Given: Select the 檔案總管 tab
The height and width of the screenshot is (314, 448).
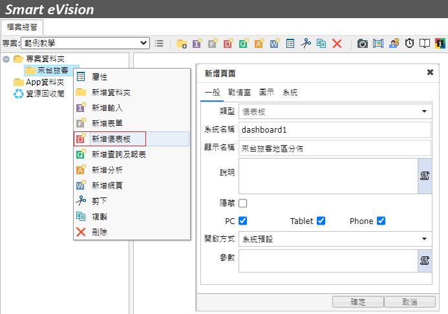Looking at the screenshot, I should (22, 27).
